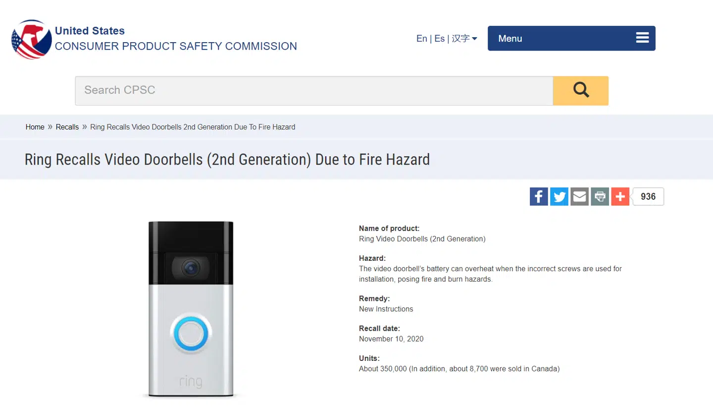Expand the language dropdown arrow
Viewport: 713px width, 408px height.
[474, 39]
